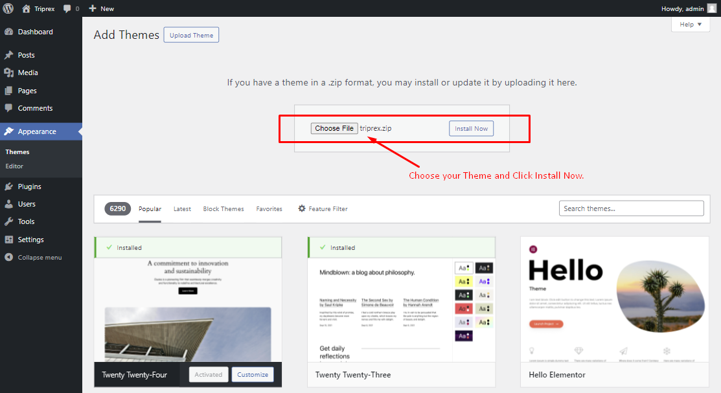Screen dimensions: 721x393
Task: Open the Users menu item label
Action: click(27, 204)
